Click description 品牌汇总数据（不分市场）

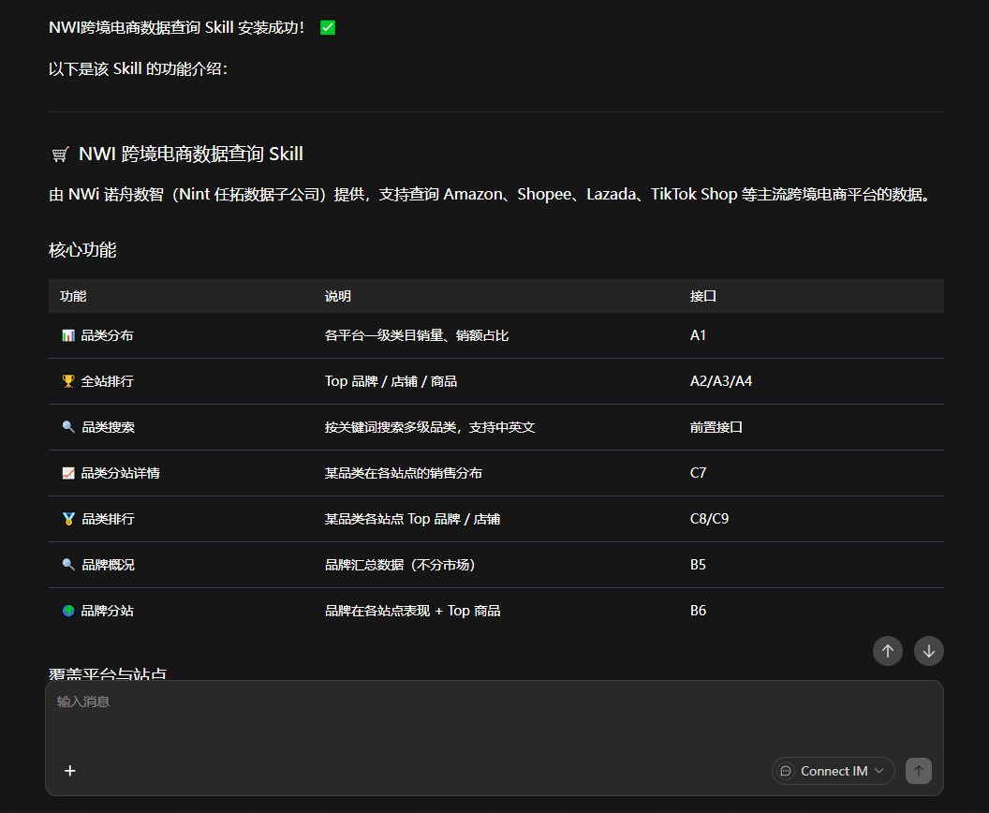[400, 565]
